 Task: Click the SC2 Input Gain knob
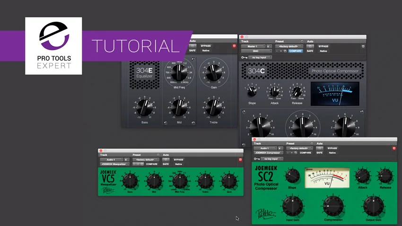tap(293, 206)
